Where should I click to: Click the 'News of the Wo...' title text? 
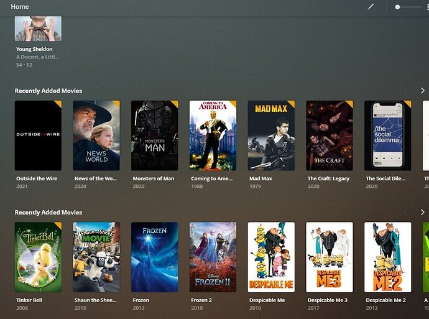coord(96,178)
